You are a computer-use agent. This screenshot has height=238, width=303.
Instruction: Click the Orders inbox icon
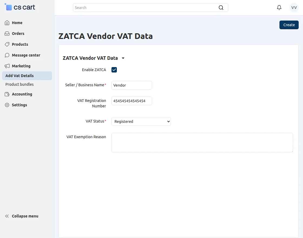click(7, 34)
